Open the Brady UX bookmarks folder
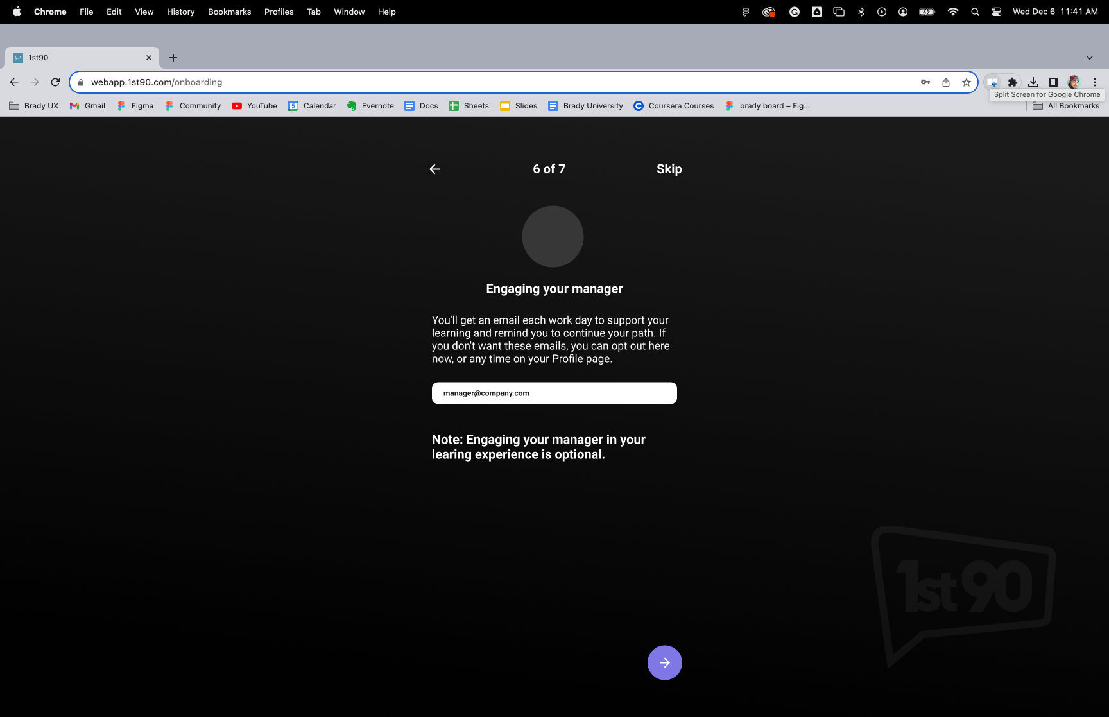Screen dimensions: 1109x717 33,106
